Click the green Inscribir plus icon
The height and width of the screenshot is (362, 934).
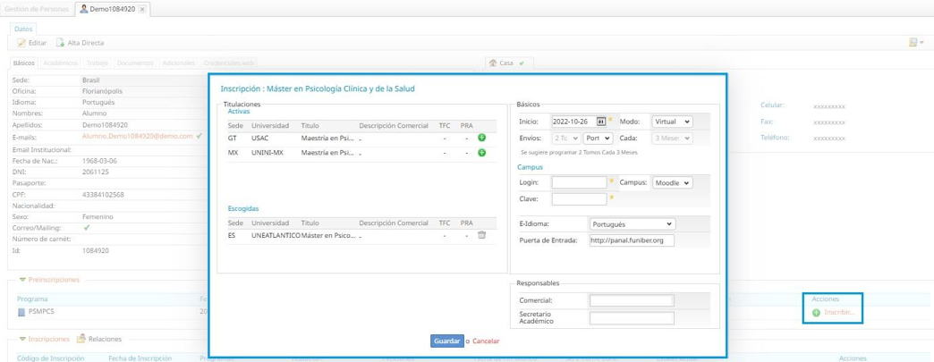pos(817,313)
